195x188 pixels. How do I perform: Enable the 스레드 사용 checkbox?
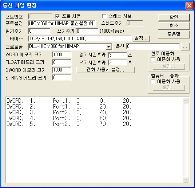104,16
